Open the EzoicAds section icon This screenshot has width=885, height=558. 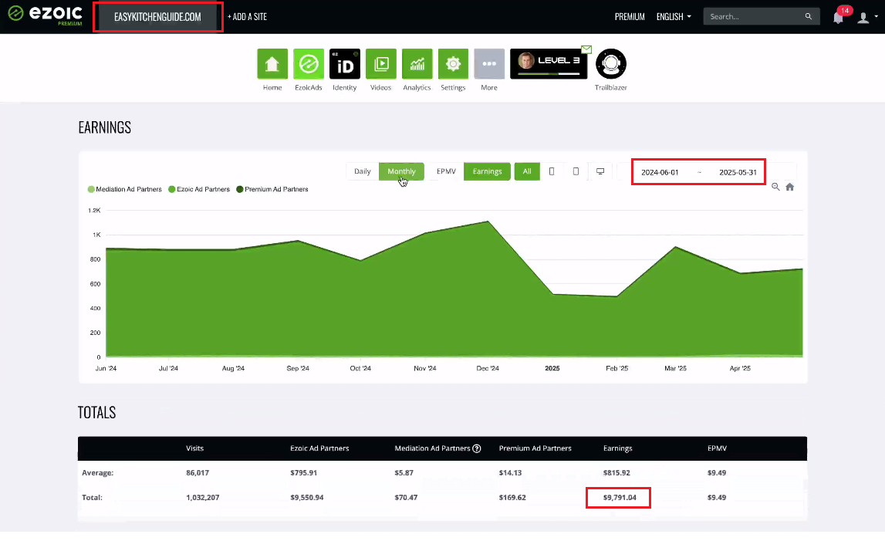point(308,64)
